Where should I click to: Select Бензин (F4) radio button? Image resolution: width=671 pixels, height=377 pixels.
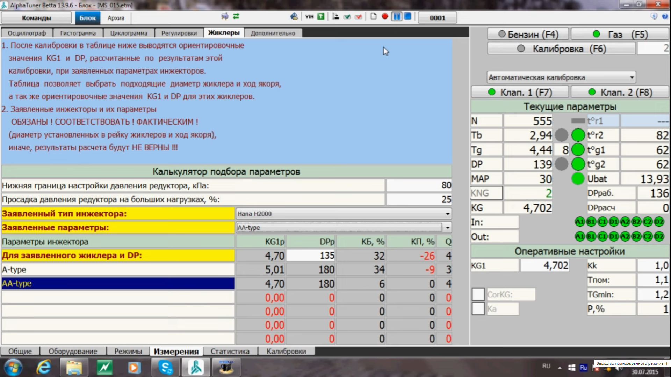502,34
